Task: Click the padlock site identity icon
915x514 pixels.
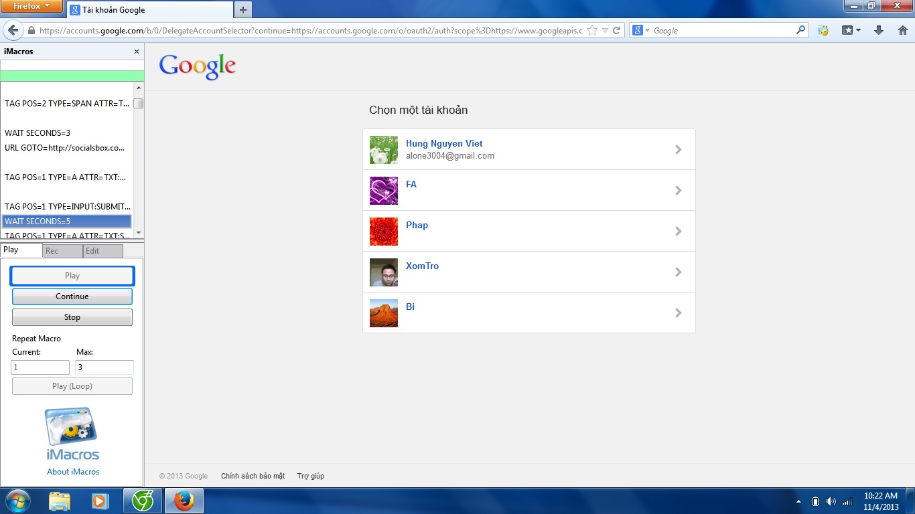Action: click(x=31, y=31)
